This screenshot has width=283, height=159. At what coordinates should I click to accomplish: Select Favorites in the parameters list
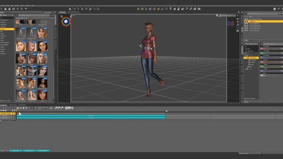pyautogui.click(x=248, y=49)
